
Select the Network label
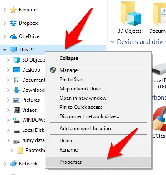tap(28, 164)
